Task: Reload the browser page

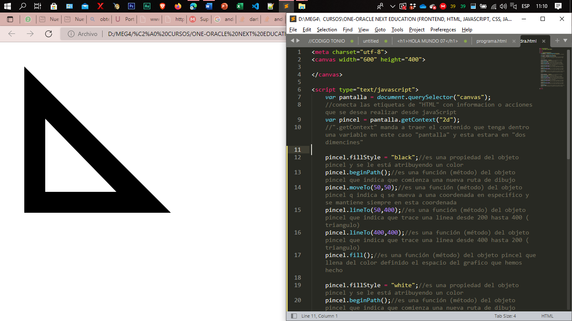Action: (x=49, y=34)
